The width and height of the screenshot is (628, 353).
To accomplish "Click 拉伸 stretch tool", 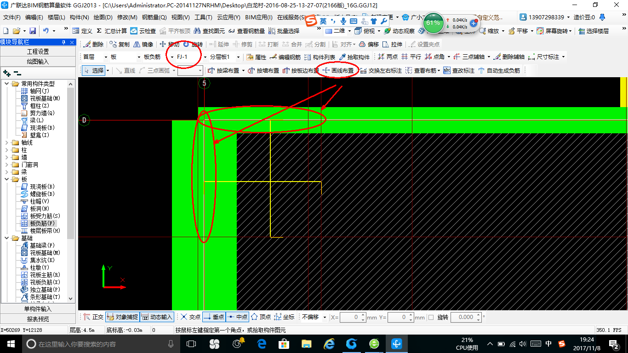I will point(392,45).
